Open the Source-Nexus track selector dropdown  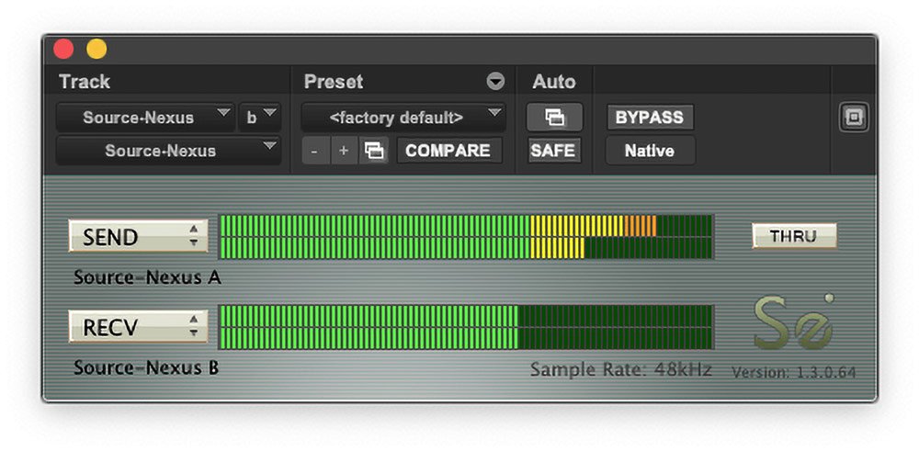[145, 118]
